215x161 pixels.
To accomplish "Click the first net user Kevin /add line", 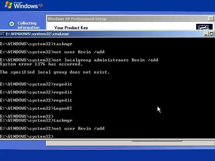I will pos(52,52).
